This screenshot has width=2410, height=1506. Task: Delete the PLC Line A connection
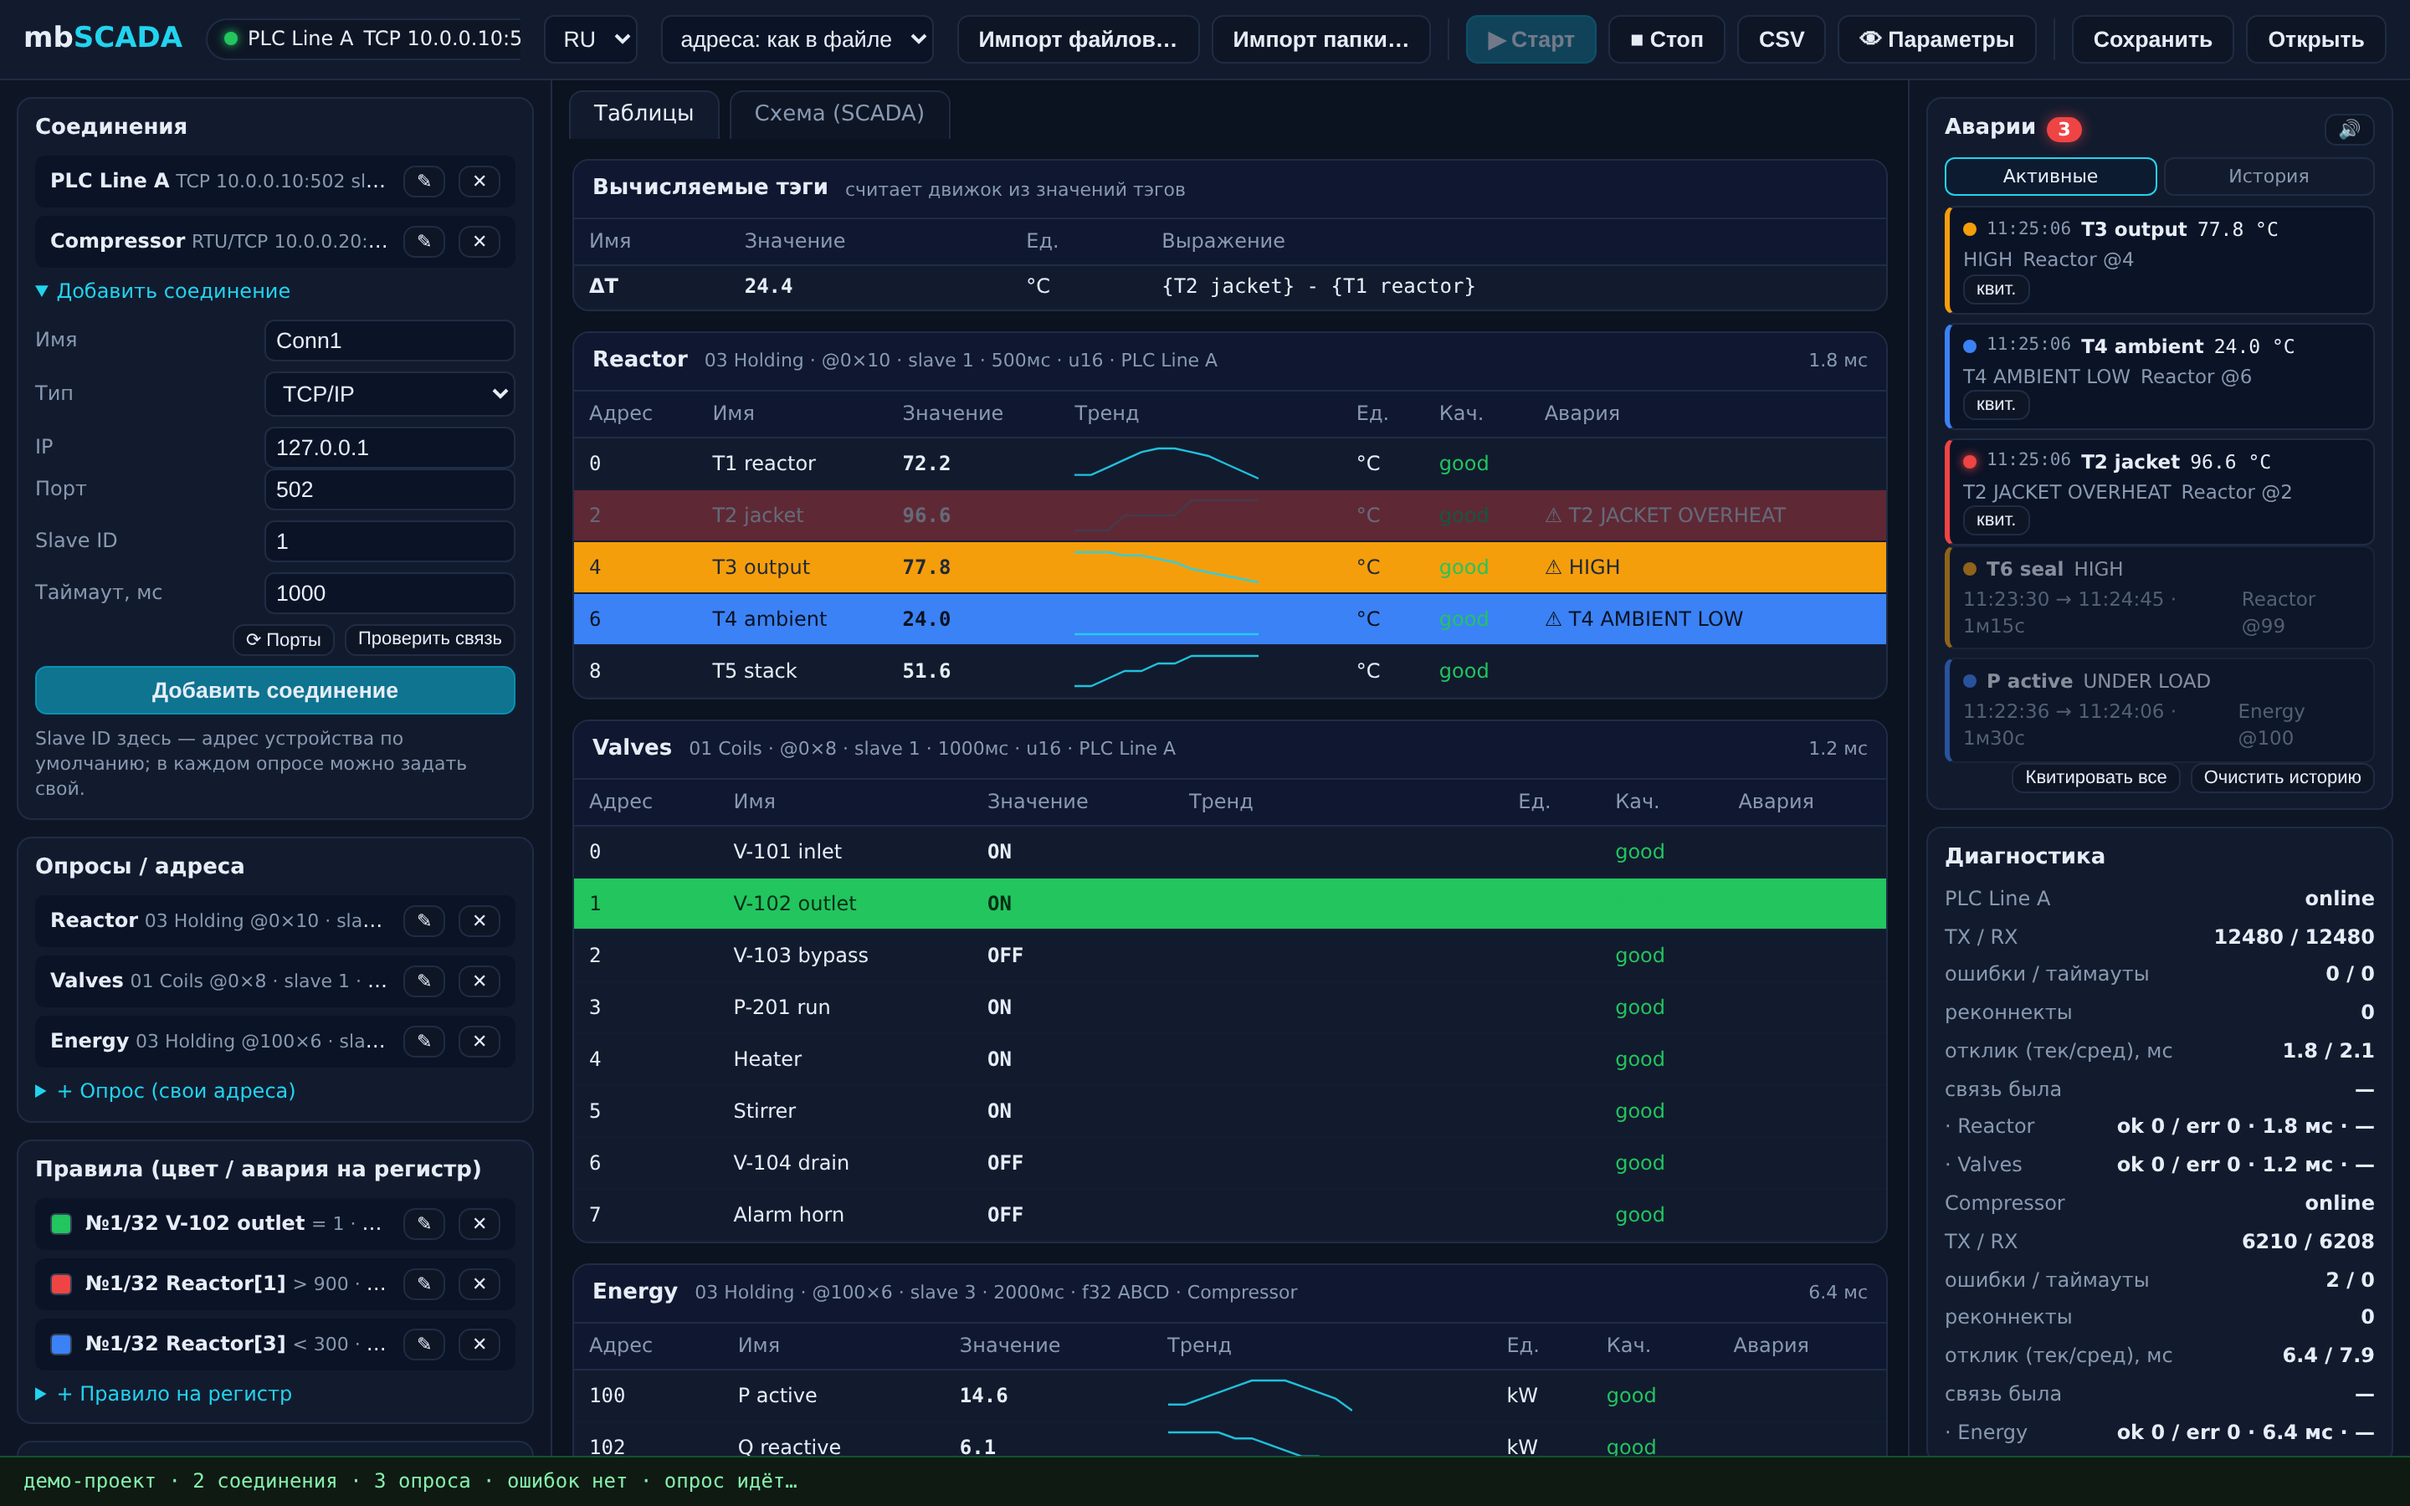pyautogui.click(x=480, y=182)
